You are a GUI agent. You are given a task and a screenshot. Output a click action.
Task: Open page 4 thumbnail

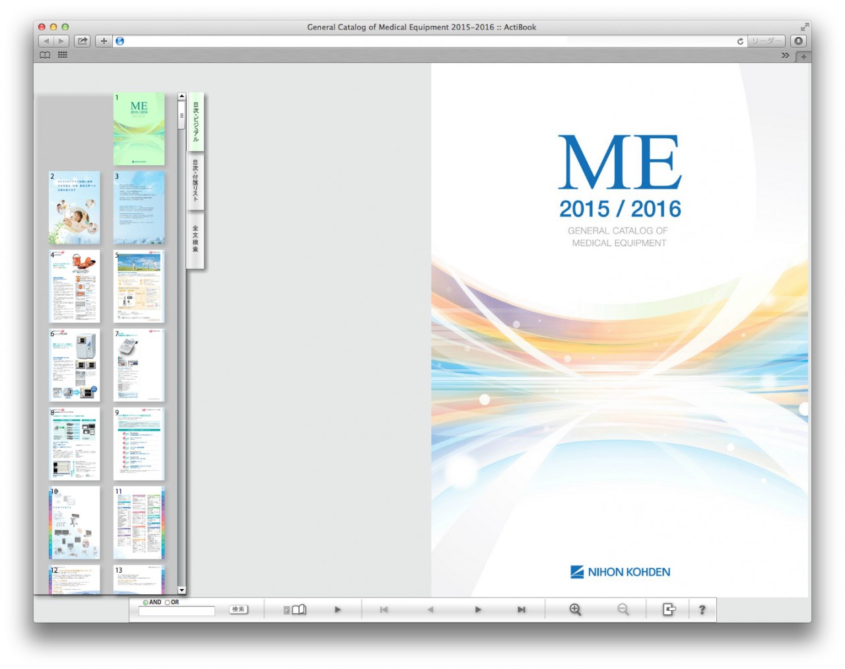[x=75, y=287]
